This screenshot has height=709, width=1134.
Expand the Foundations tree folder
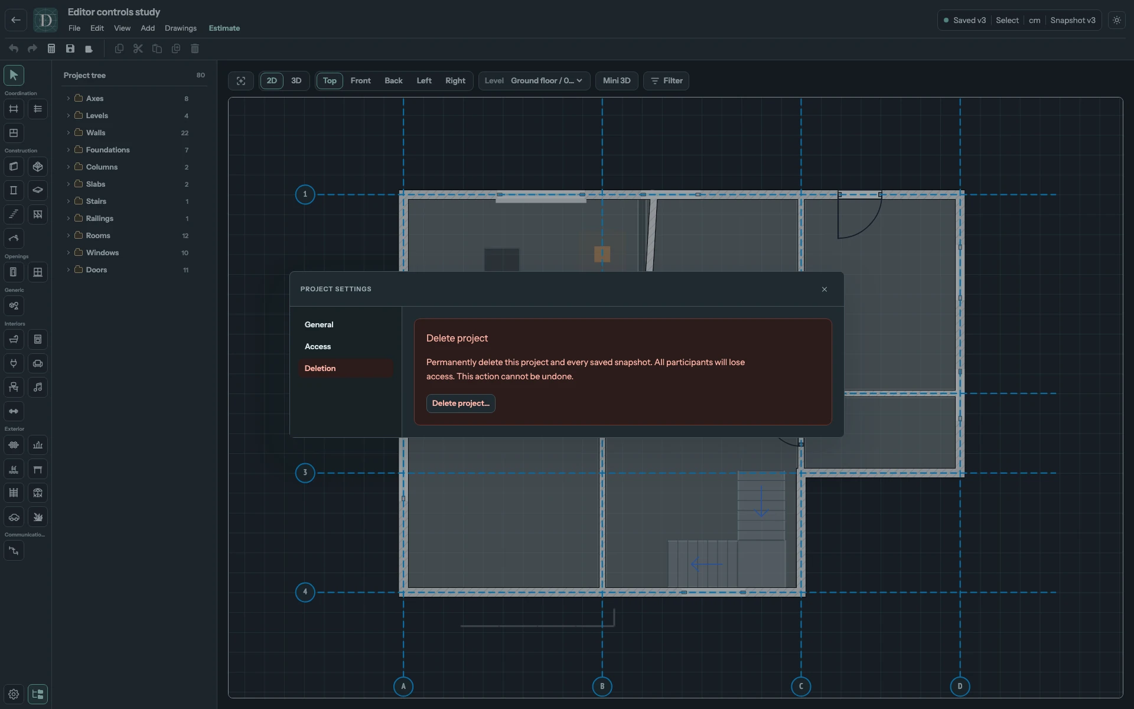click(69, 149)
